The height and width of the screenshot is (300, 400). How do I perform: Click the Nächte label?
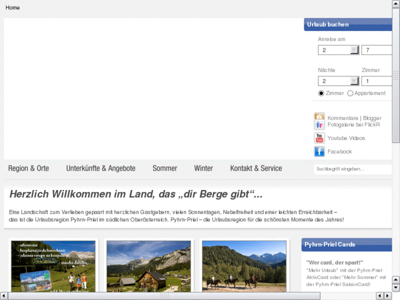326,70
